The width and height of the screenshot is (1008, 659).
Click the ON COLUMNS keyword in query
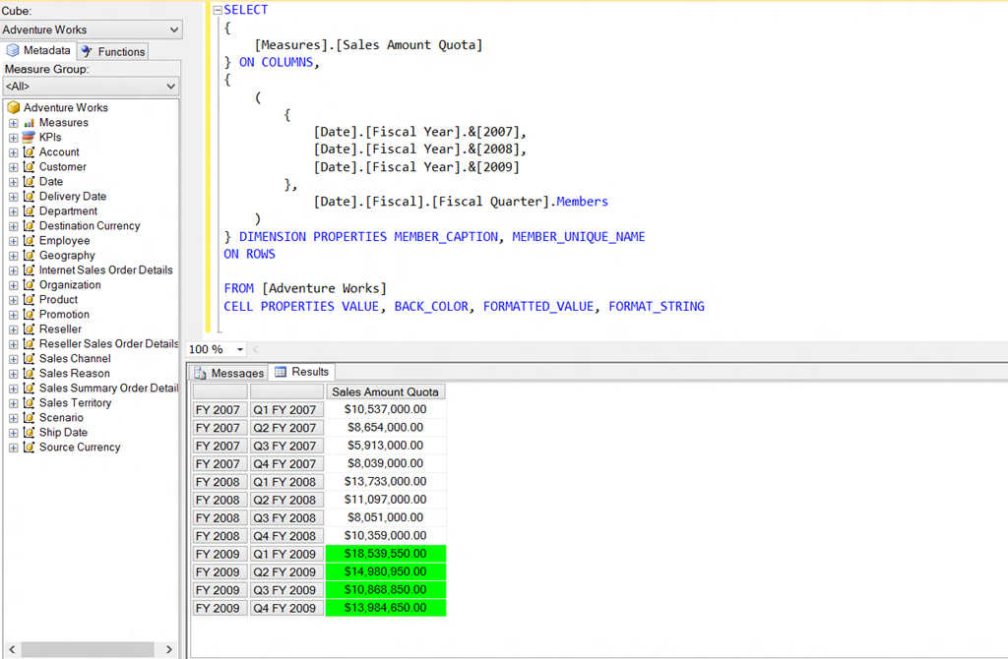click(277, 62)
